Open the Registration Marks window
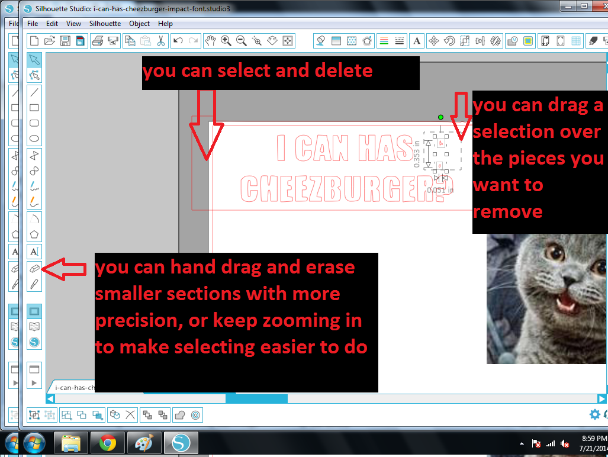 [x=560, y=41]
